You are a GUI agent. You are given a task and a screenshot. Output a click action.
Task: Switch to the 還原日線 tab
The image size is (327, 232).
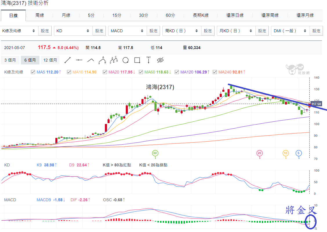point(235,15)
